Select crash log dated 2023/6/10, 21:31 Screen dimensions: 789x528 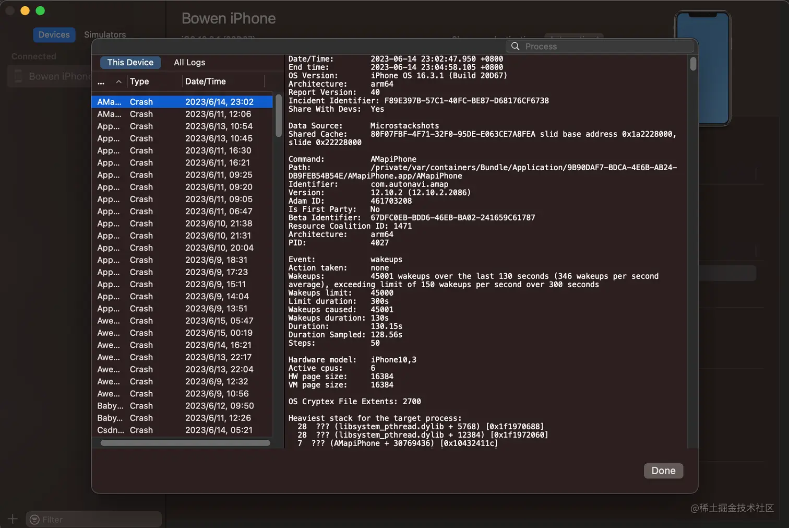(x=182, y=236)
